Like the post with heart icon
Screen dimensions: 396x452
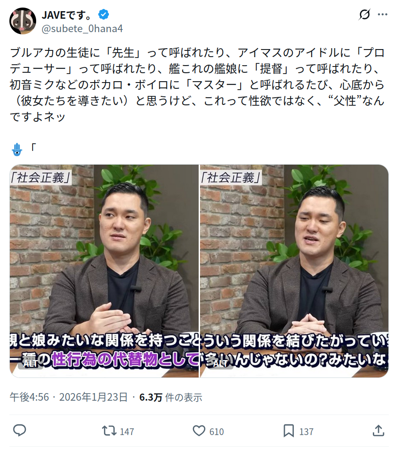pos(199,431)
